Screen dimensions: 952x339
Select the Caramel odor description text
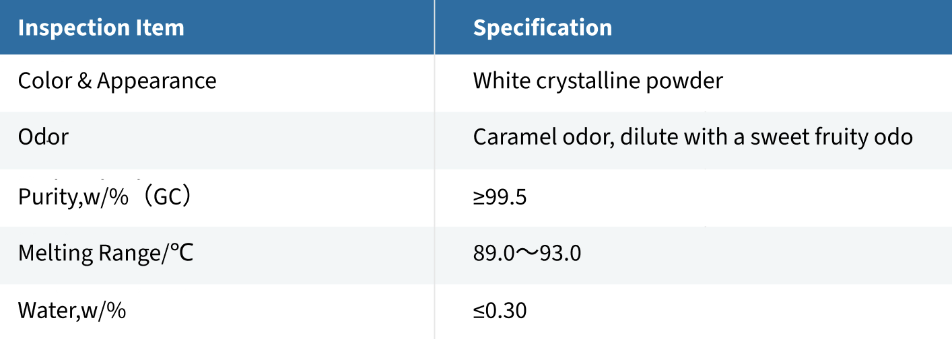[693, 137]
